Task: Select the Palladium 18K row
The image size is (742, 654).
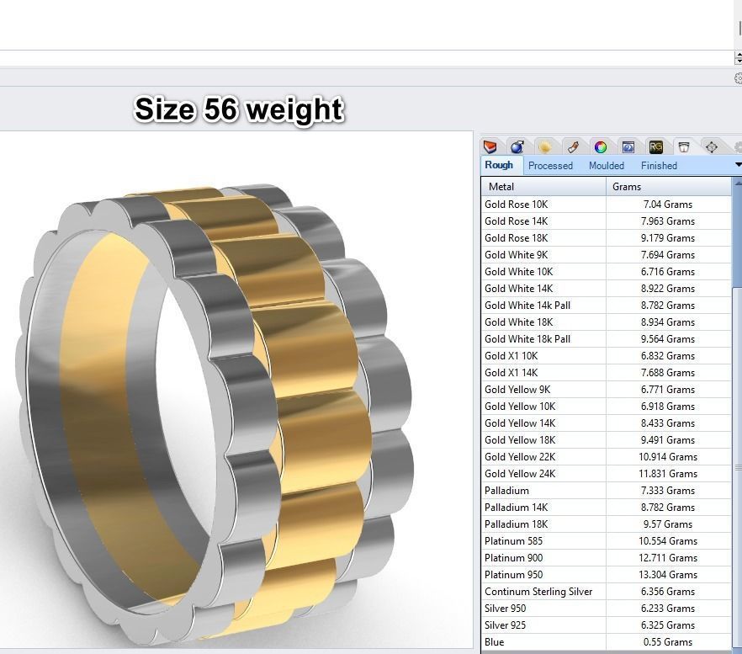Action: coord(607,524)
